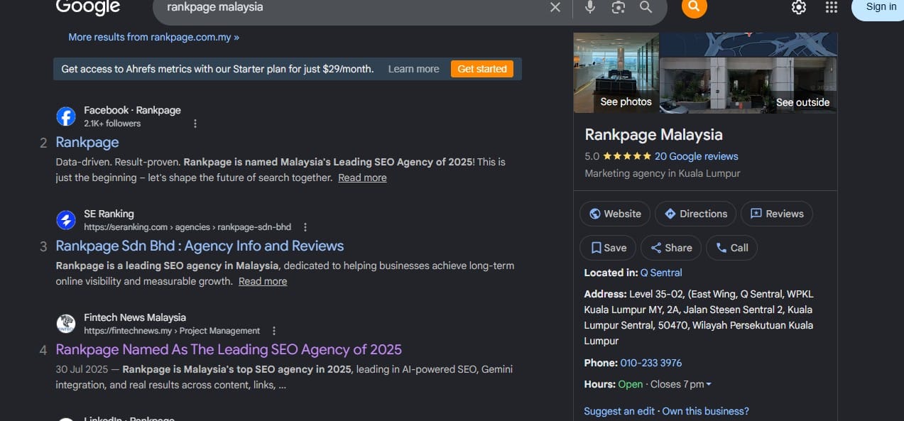Open Rankpage Sdn Bhd Agency Info result

[200, 246]
